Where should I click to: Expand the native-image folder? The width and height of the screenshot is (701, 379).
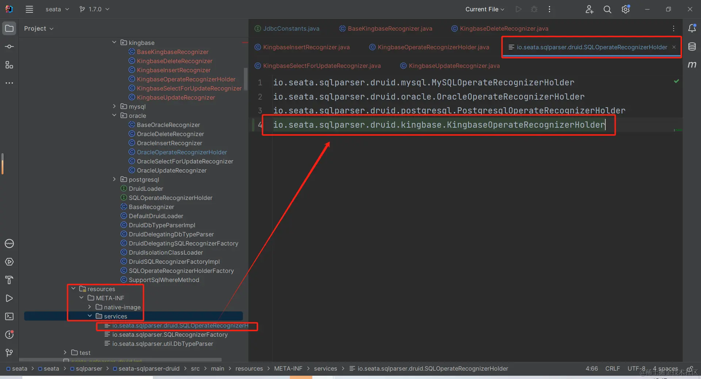(x=89, y=307)
